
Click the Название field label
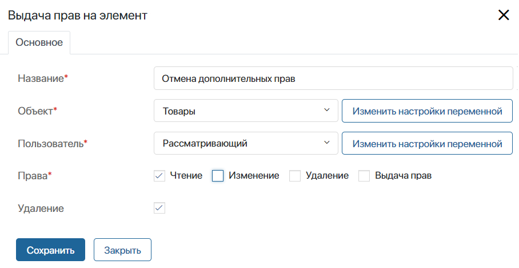click(43, 78)
